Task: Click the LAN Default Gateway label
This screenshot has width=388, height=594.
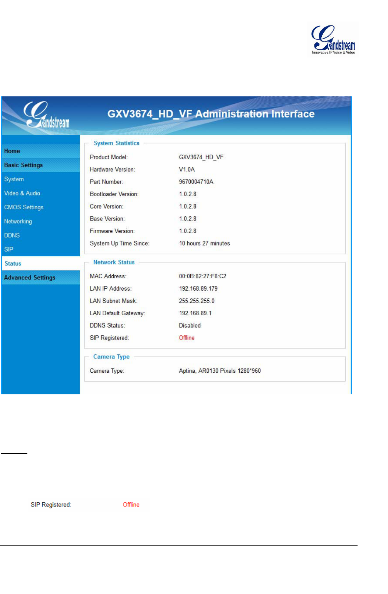Action: click(118, 313)
